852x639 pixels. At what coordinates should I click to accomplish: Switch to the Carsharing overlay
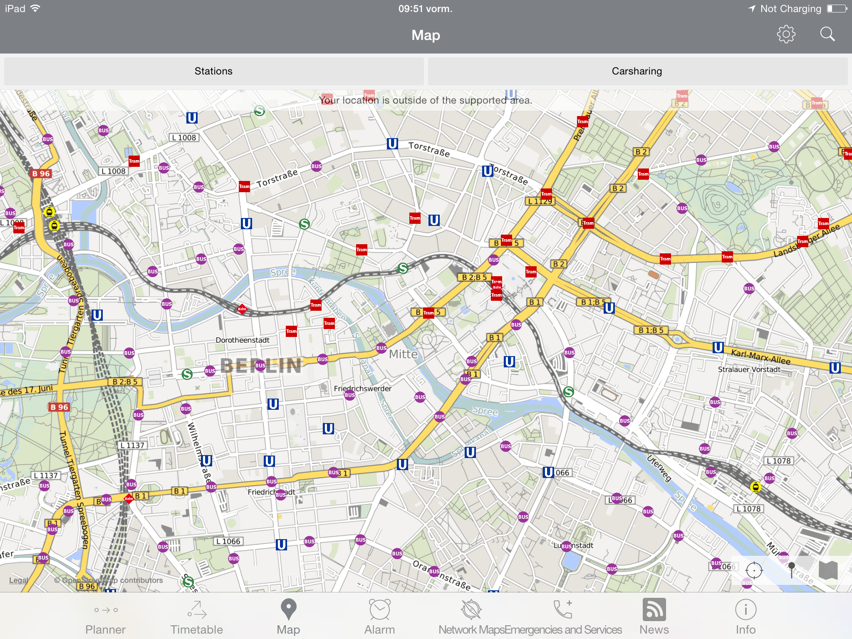pos(637,71)
